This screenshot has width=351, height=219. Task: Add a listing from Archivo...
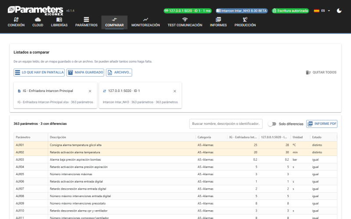119,72
